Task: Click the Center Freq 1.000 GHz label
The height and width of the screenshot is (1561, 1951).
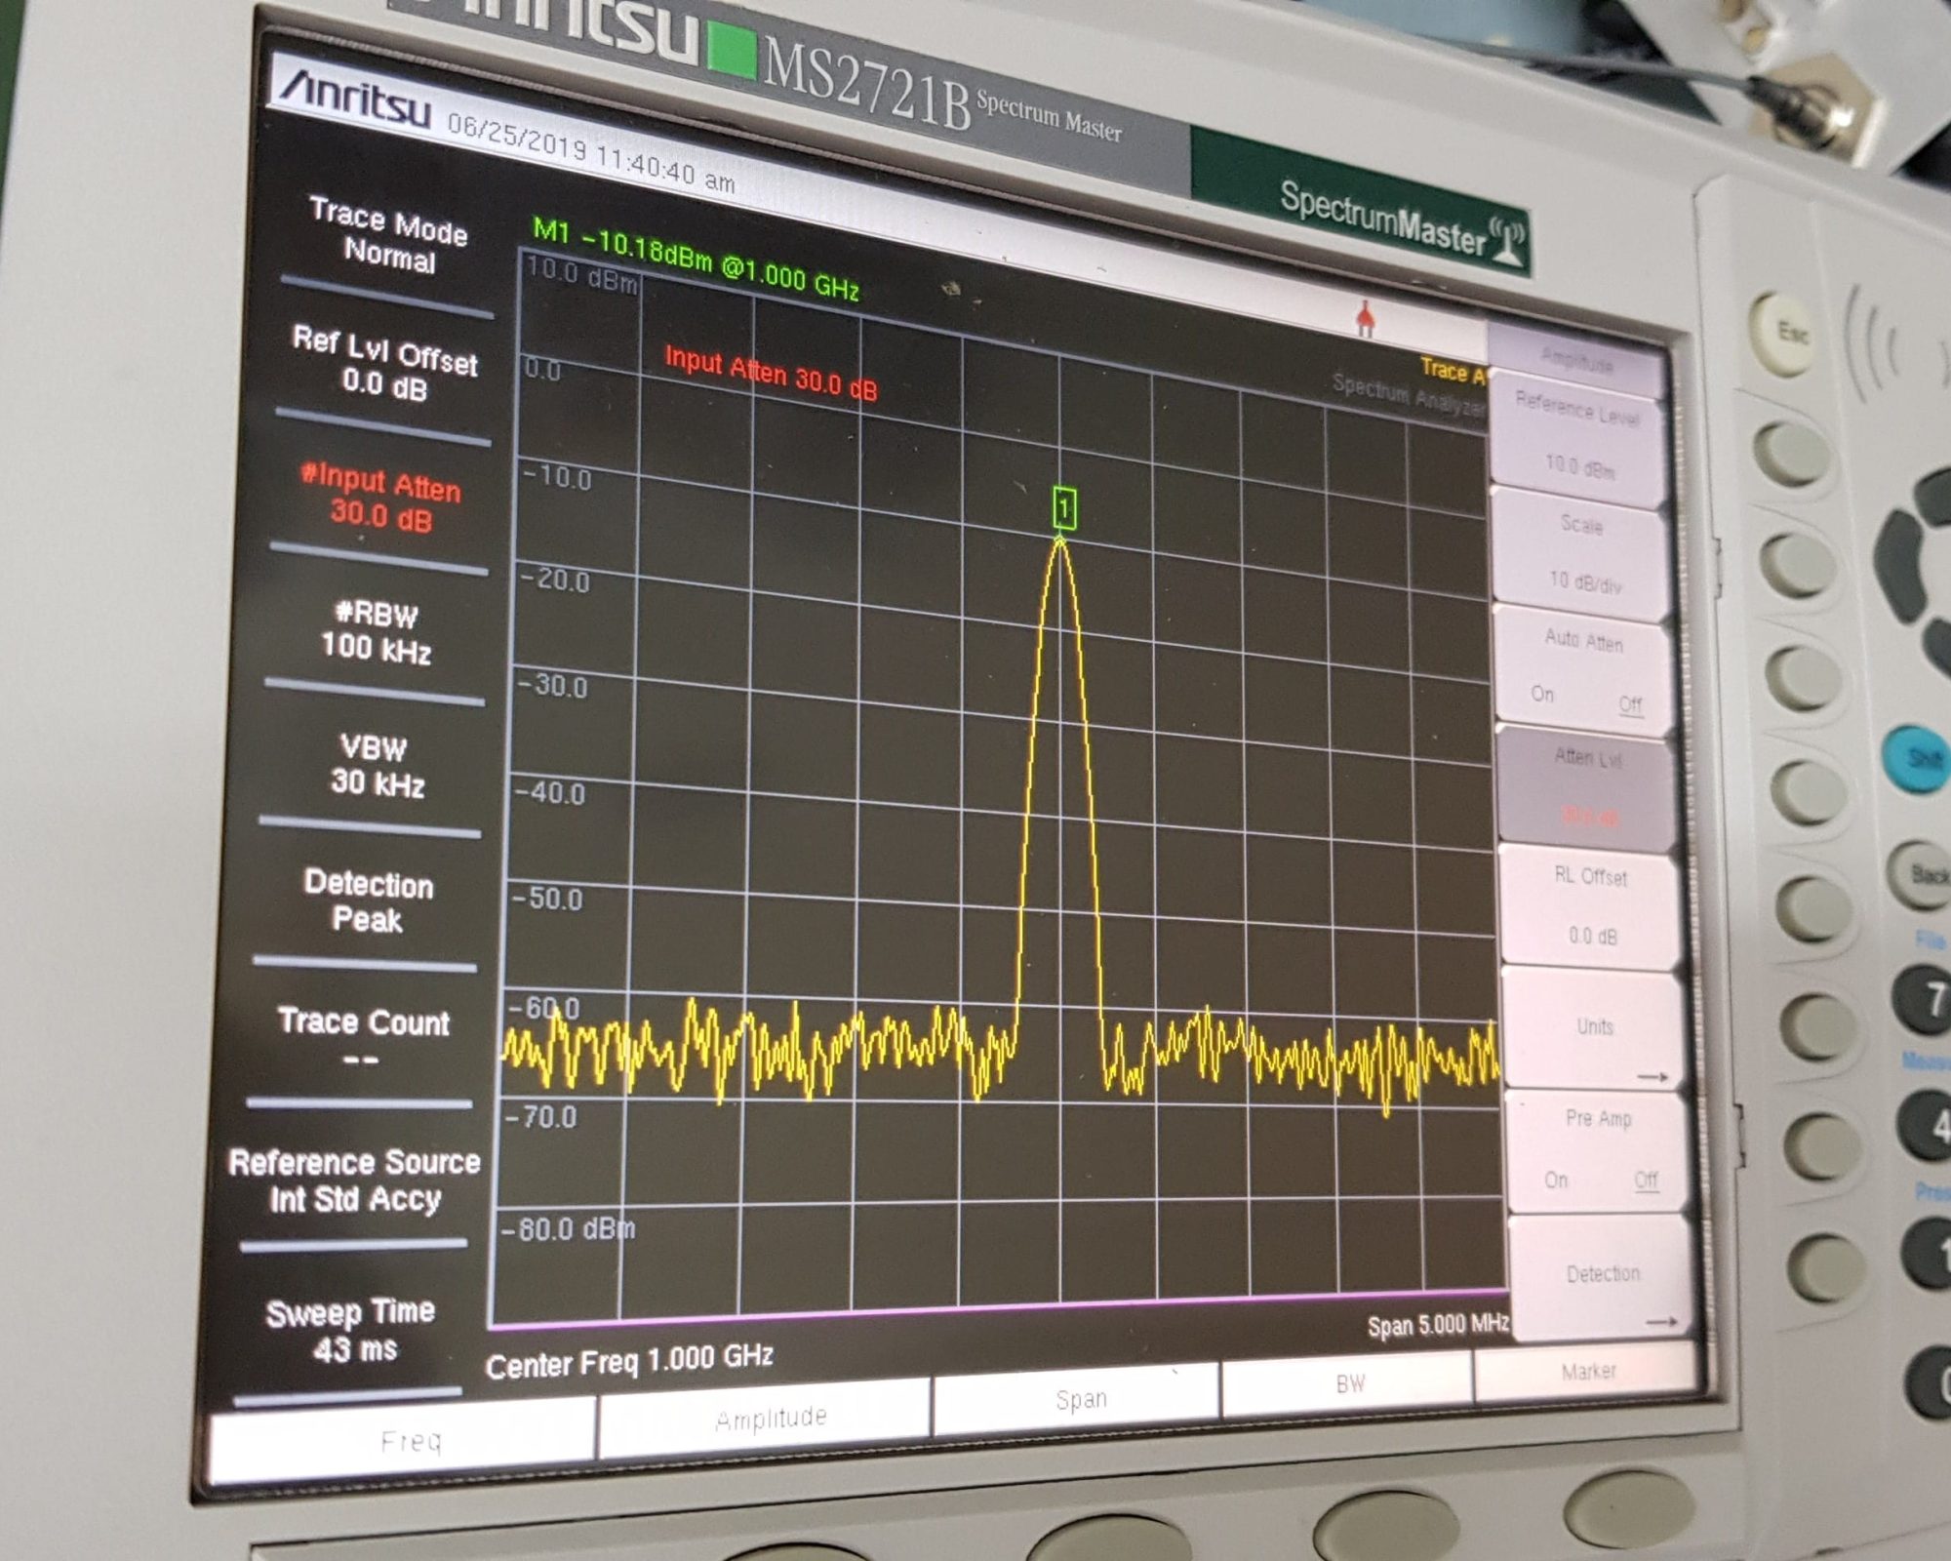Action: [x=629, y=1361]
